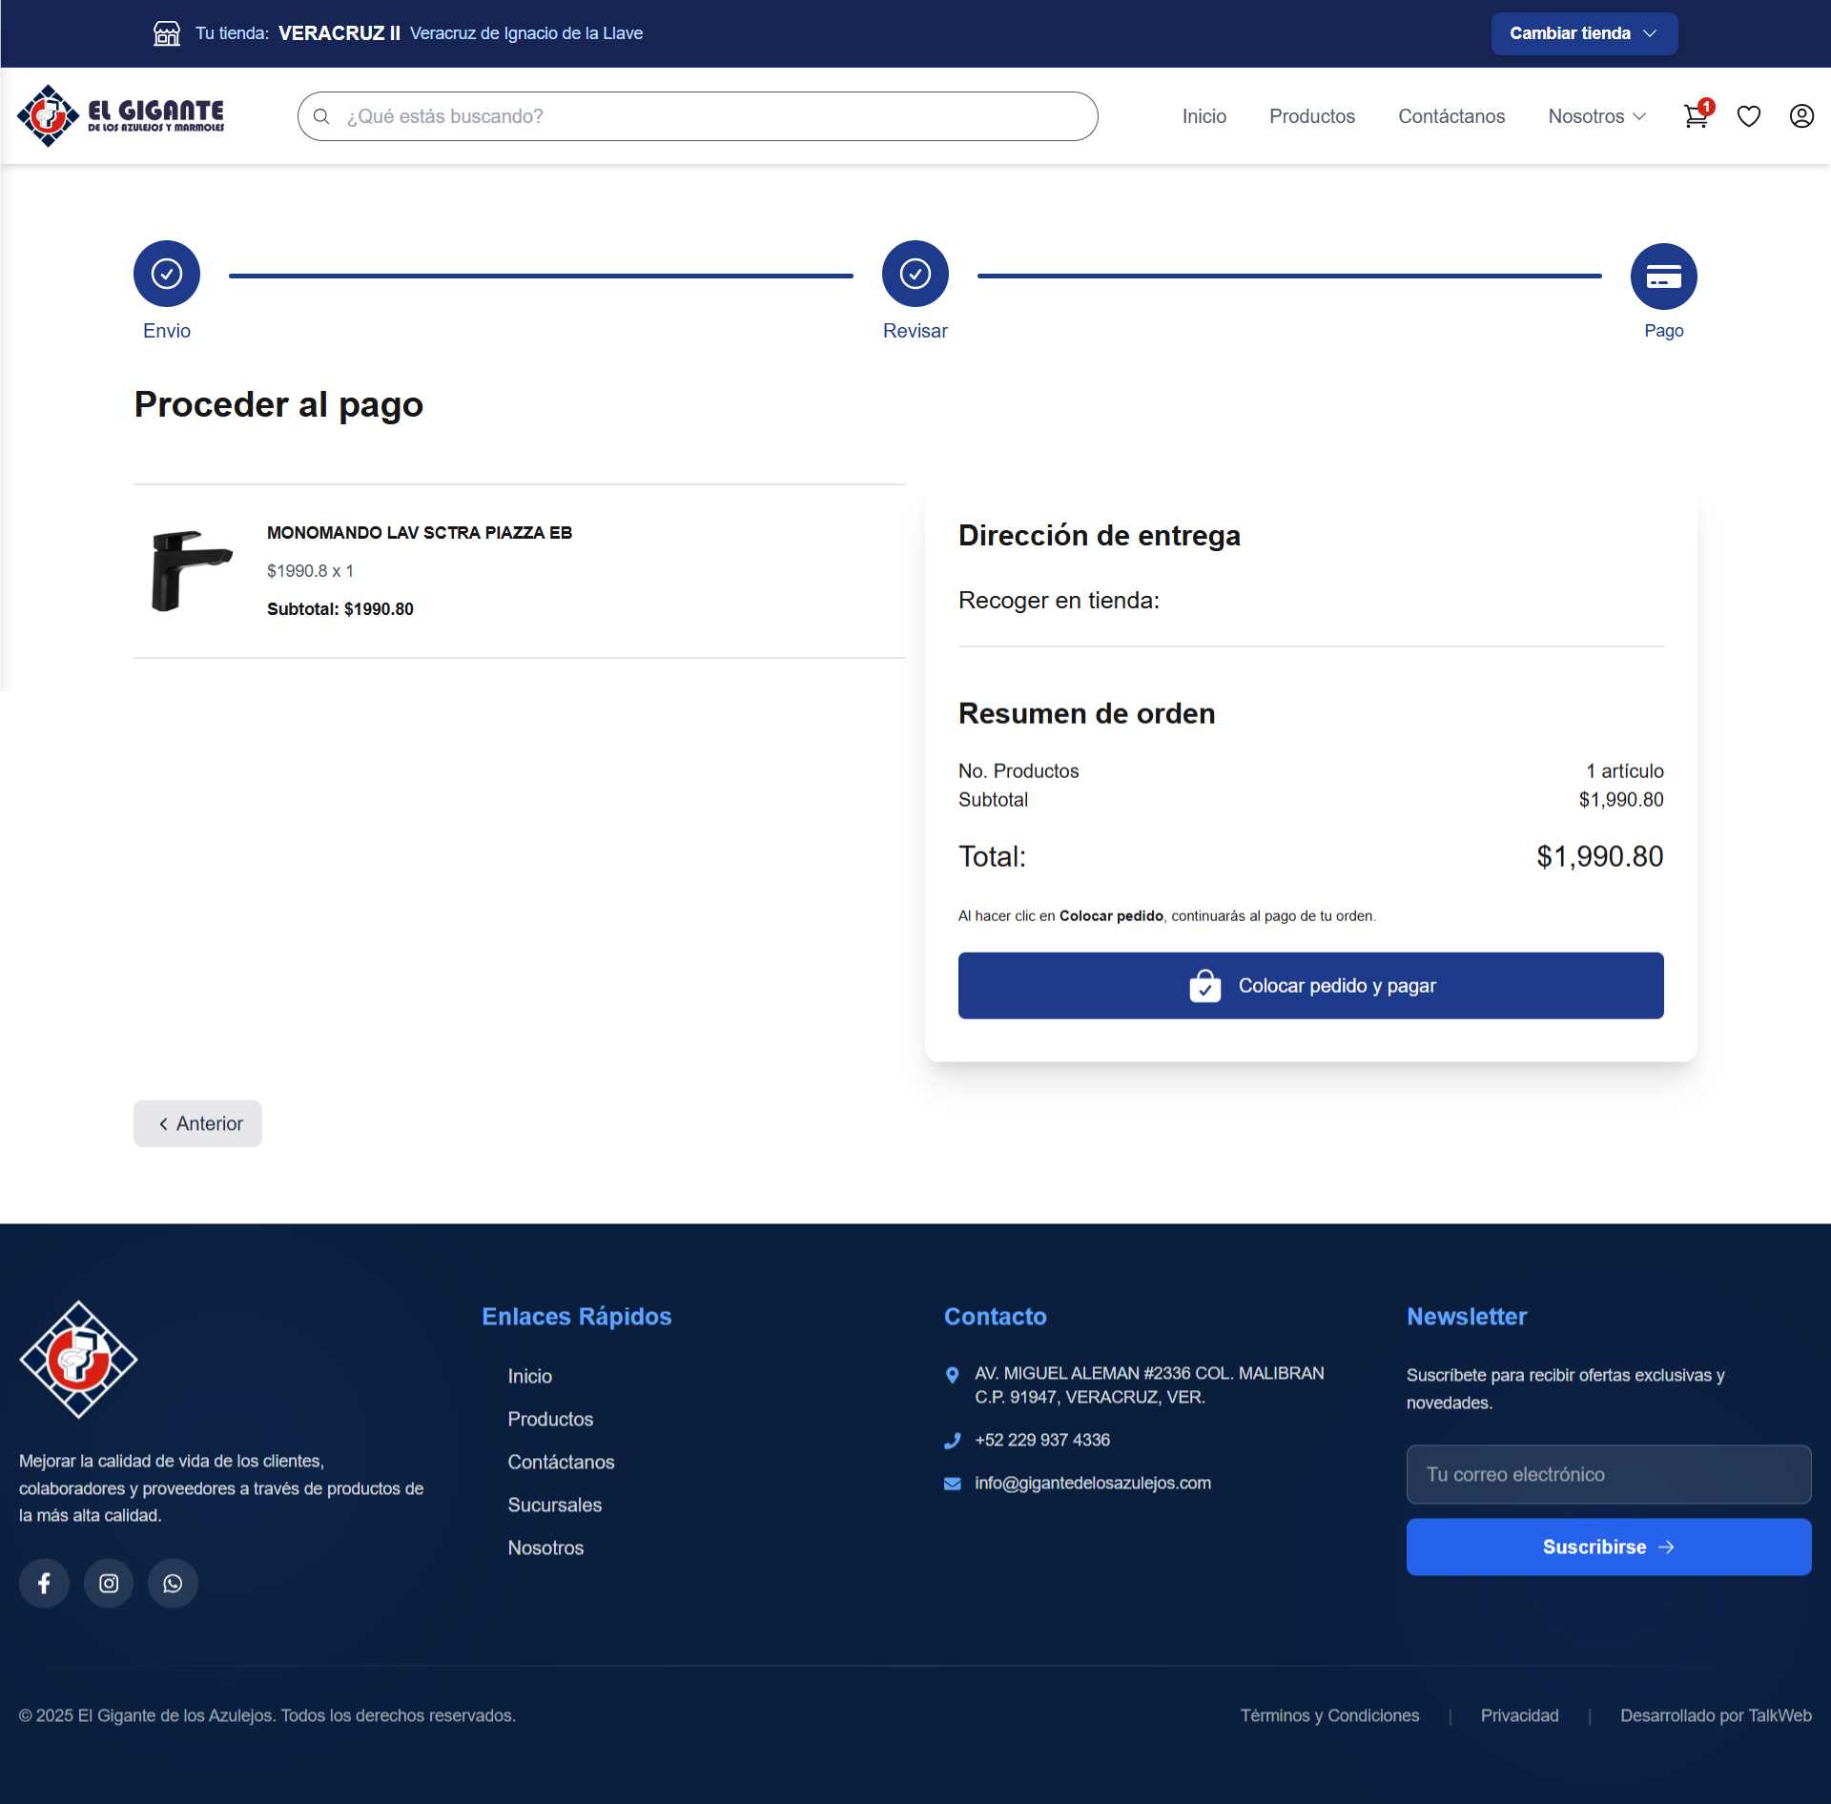
Task: Open the Facebook social icon in footer
Action: pyautogui.click(x=44, y=1583)
